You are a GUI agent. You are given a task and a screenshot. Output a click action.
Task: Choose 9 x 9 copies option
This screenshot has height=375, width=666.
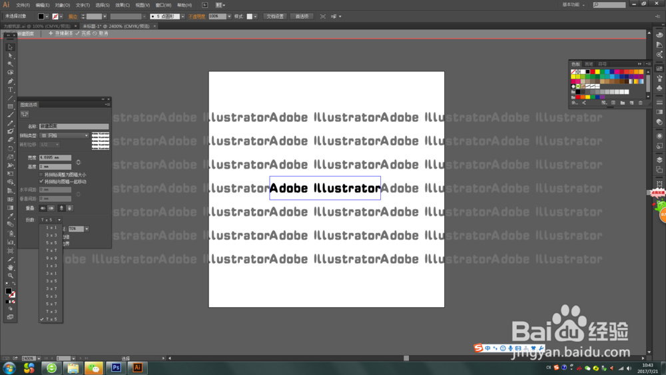click(x=51, y=258)
